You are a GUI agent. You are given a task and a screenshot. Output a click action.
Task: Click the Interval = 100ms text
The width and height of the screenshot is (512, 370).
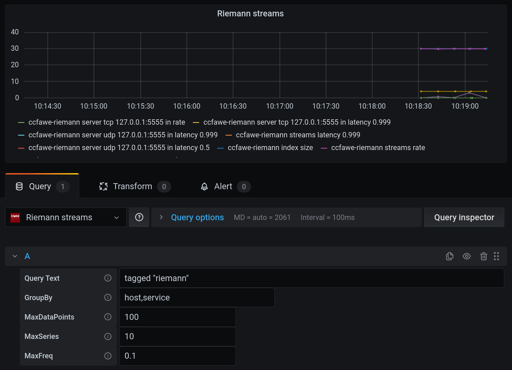[328, 217]
